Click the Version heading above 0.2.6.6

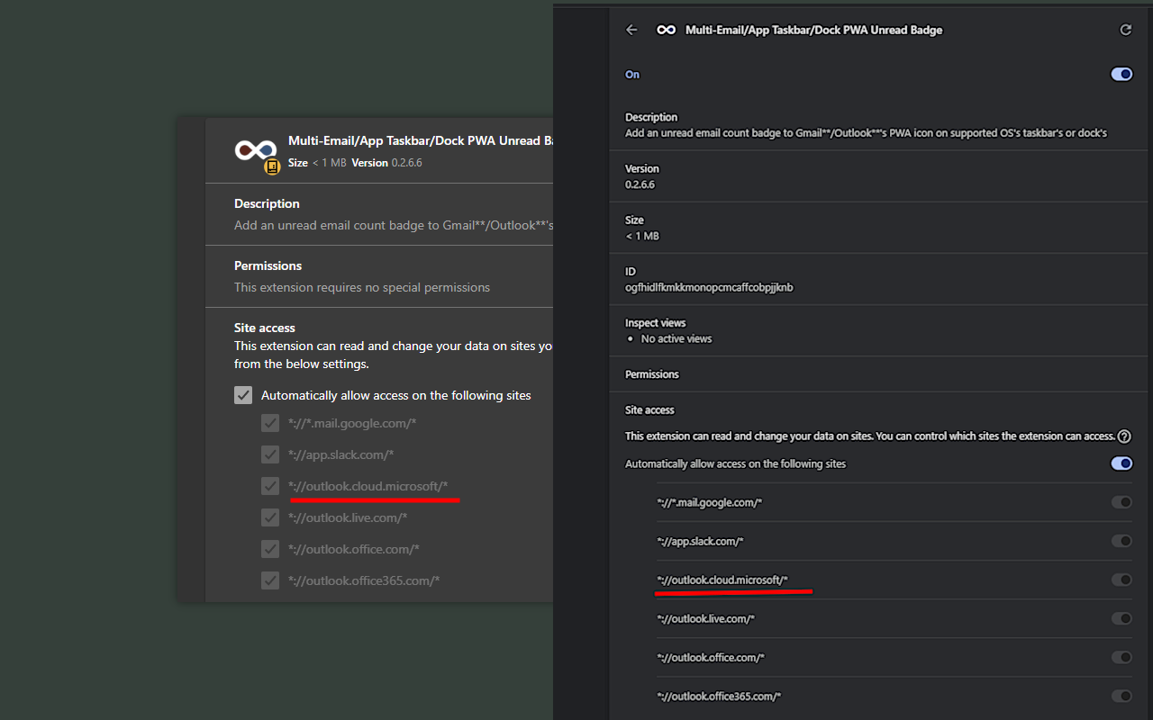pos(642,168)
